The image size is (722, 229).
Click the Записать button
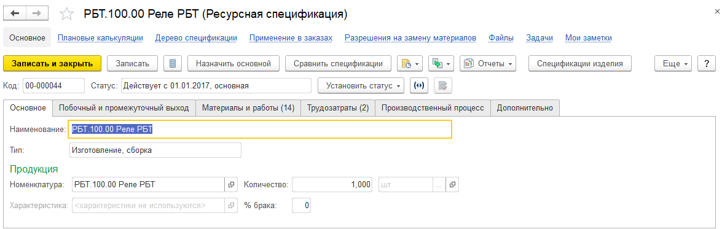(132, 63)
